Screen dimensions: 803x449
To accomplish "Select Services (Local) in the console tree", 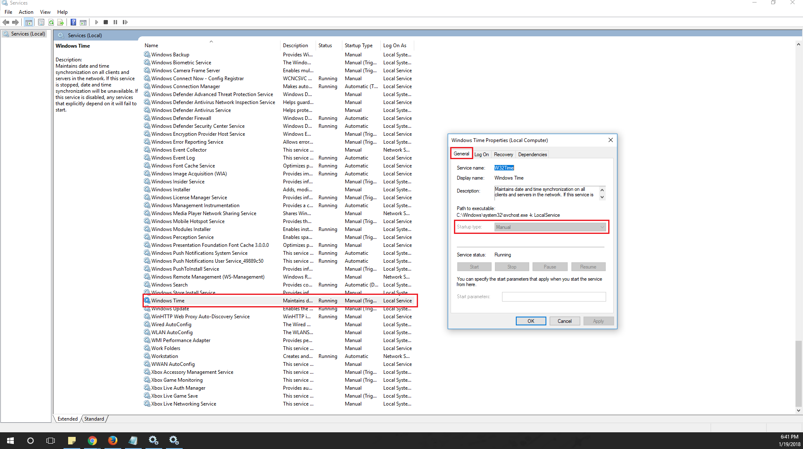I will point(28,34).
